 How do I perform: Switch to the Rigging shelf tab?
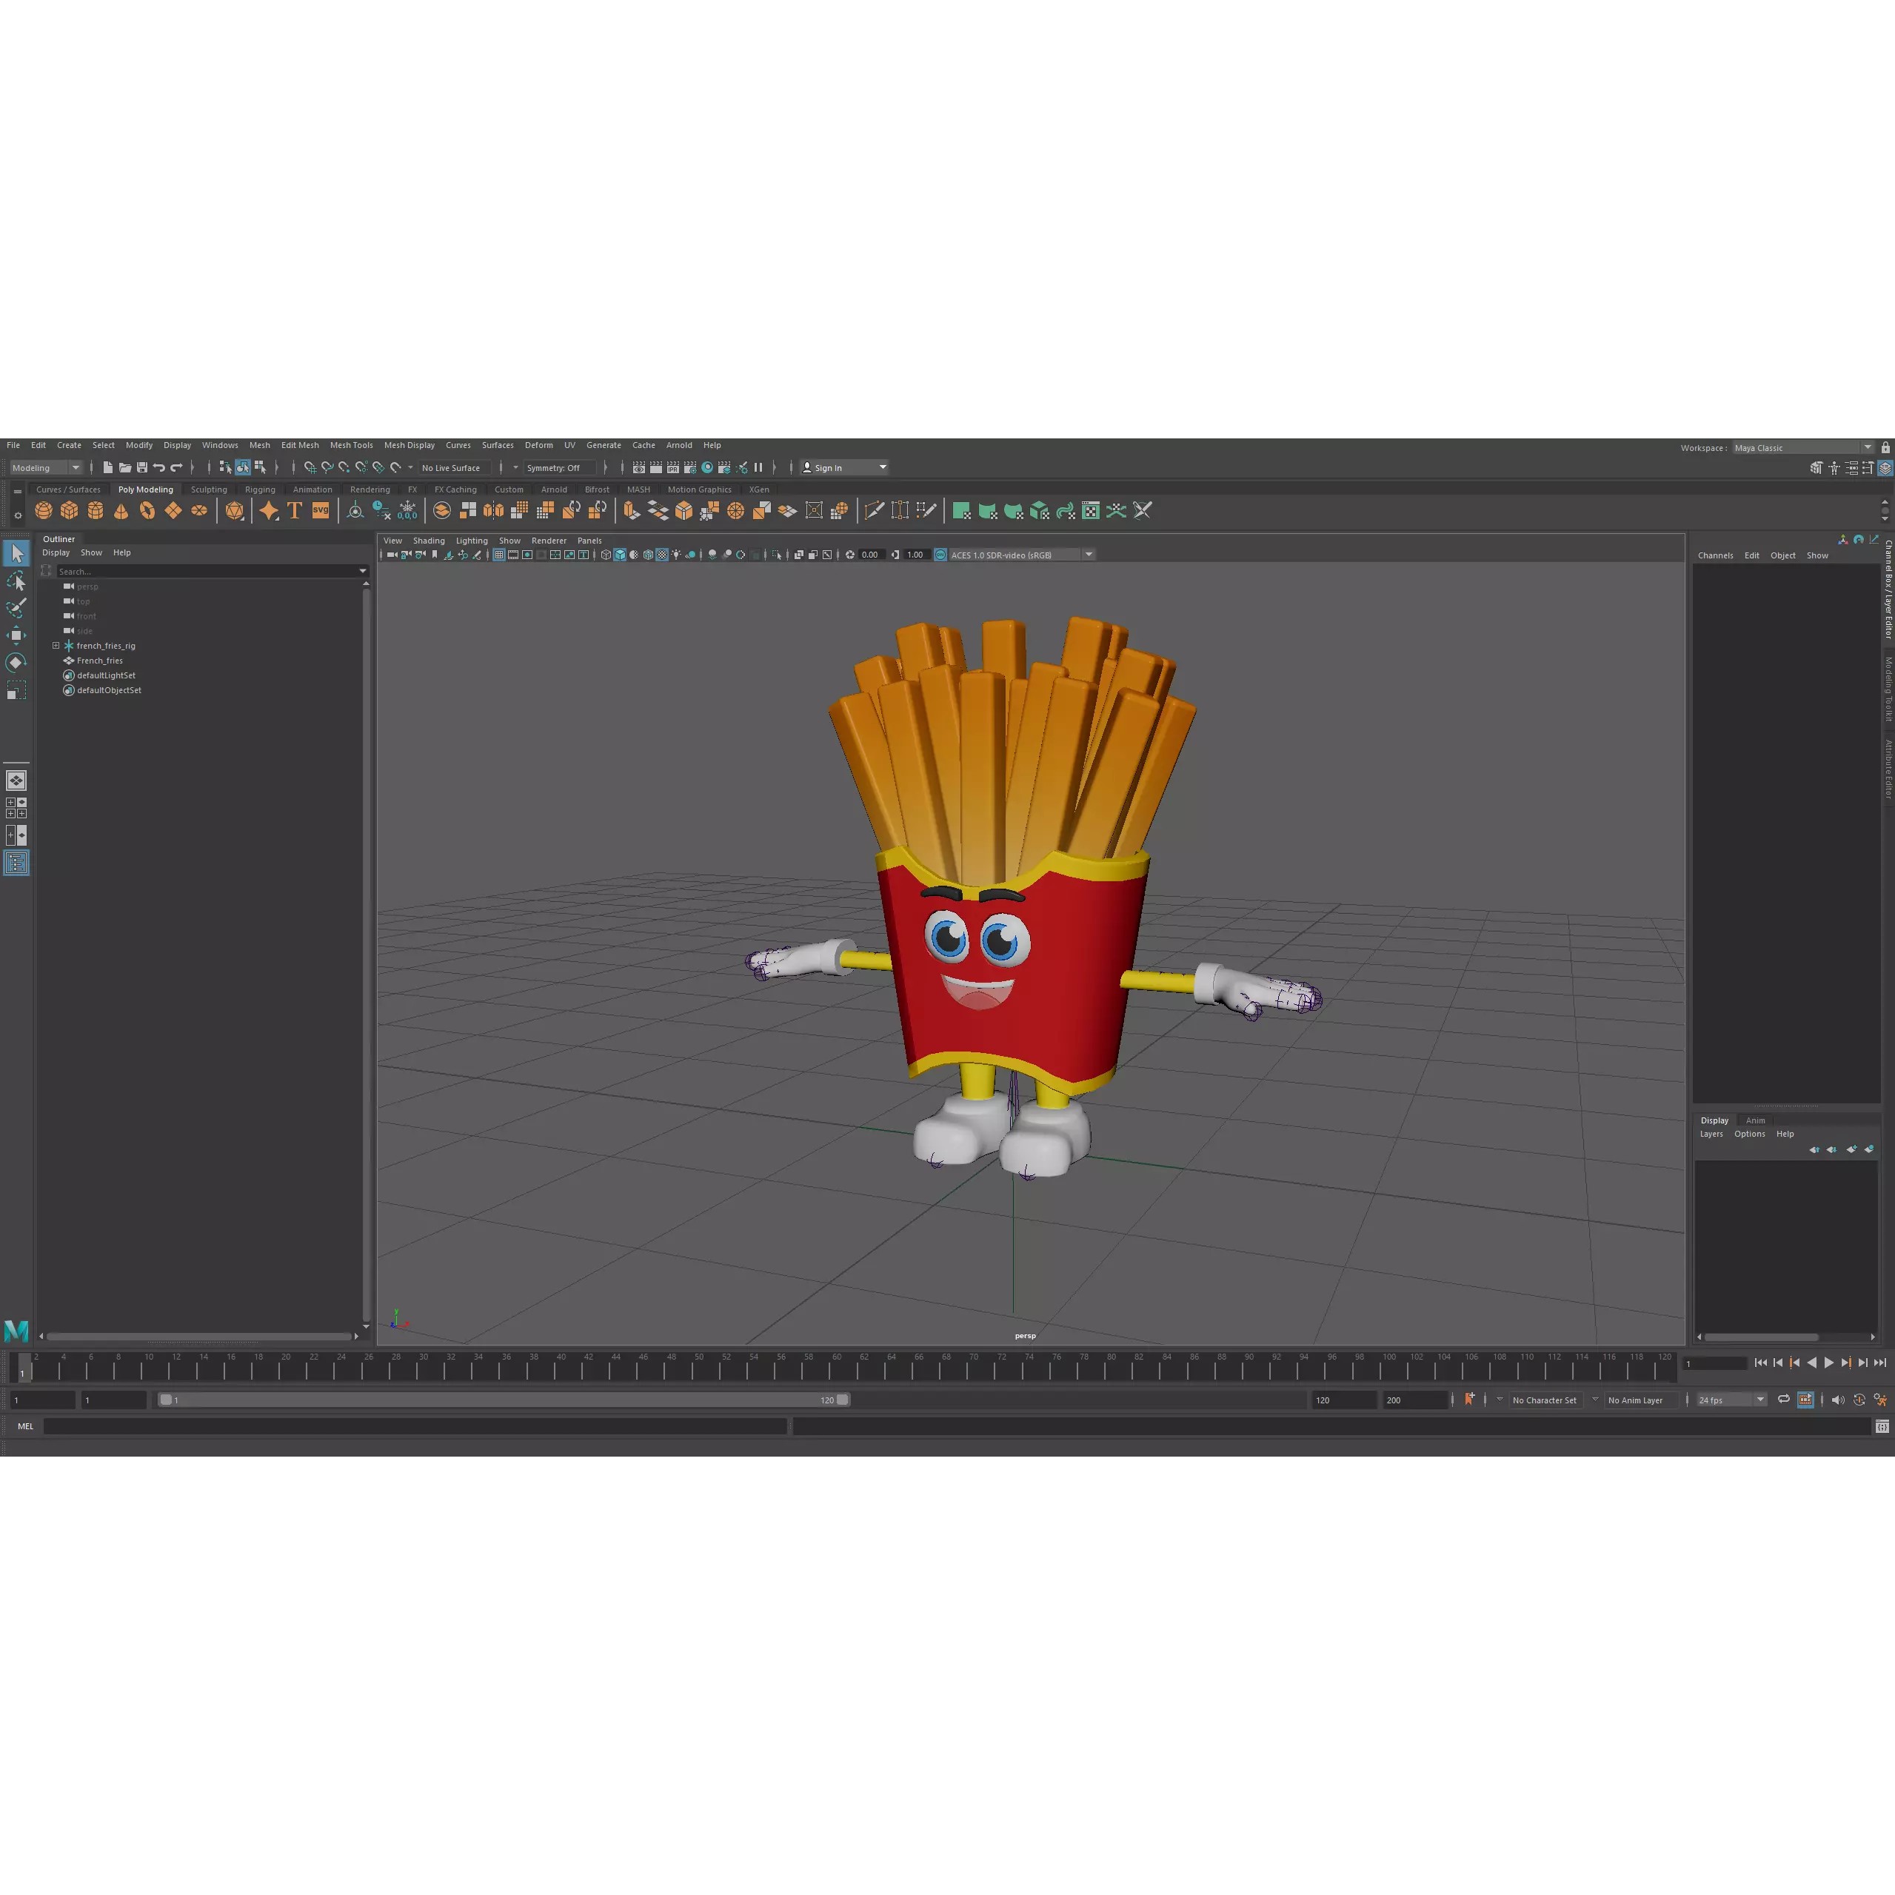(x=259, y=489)
